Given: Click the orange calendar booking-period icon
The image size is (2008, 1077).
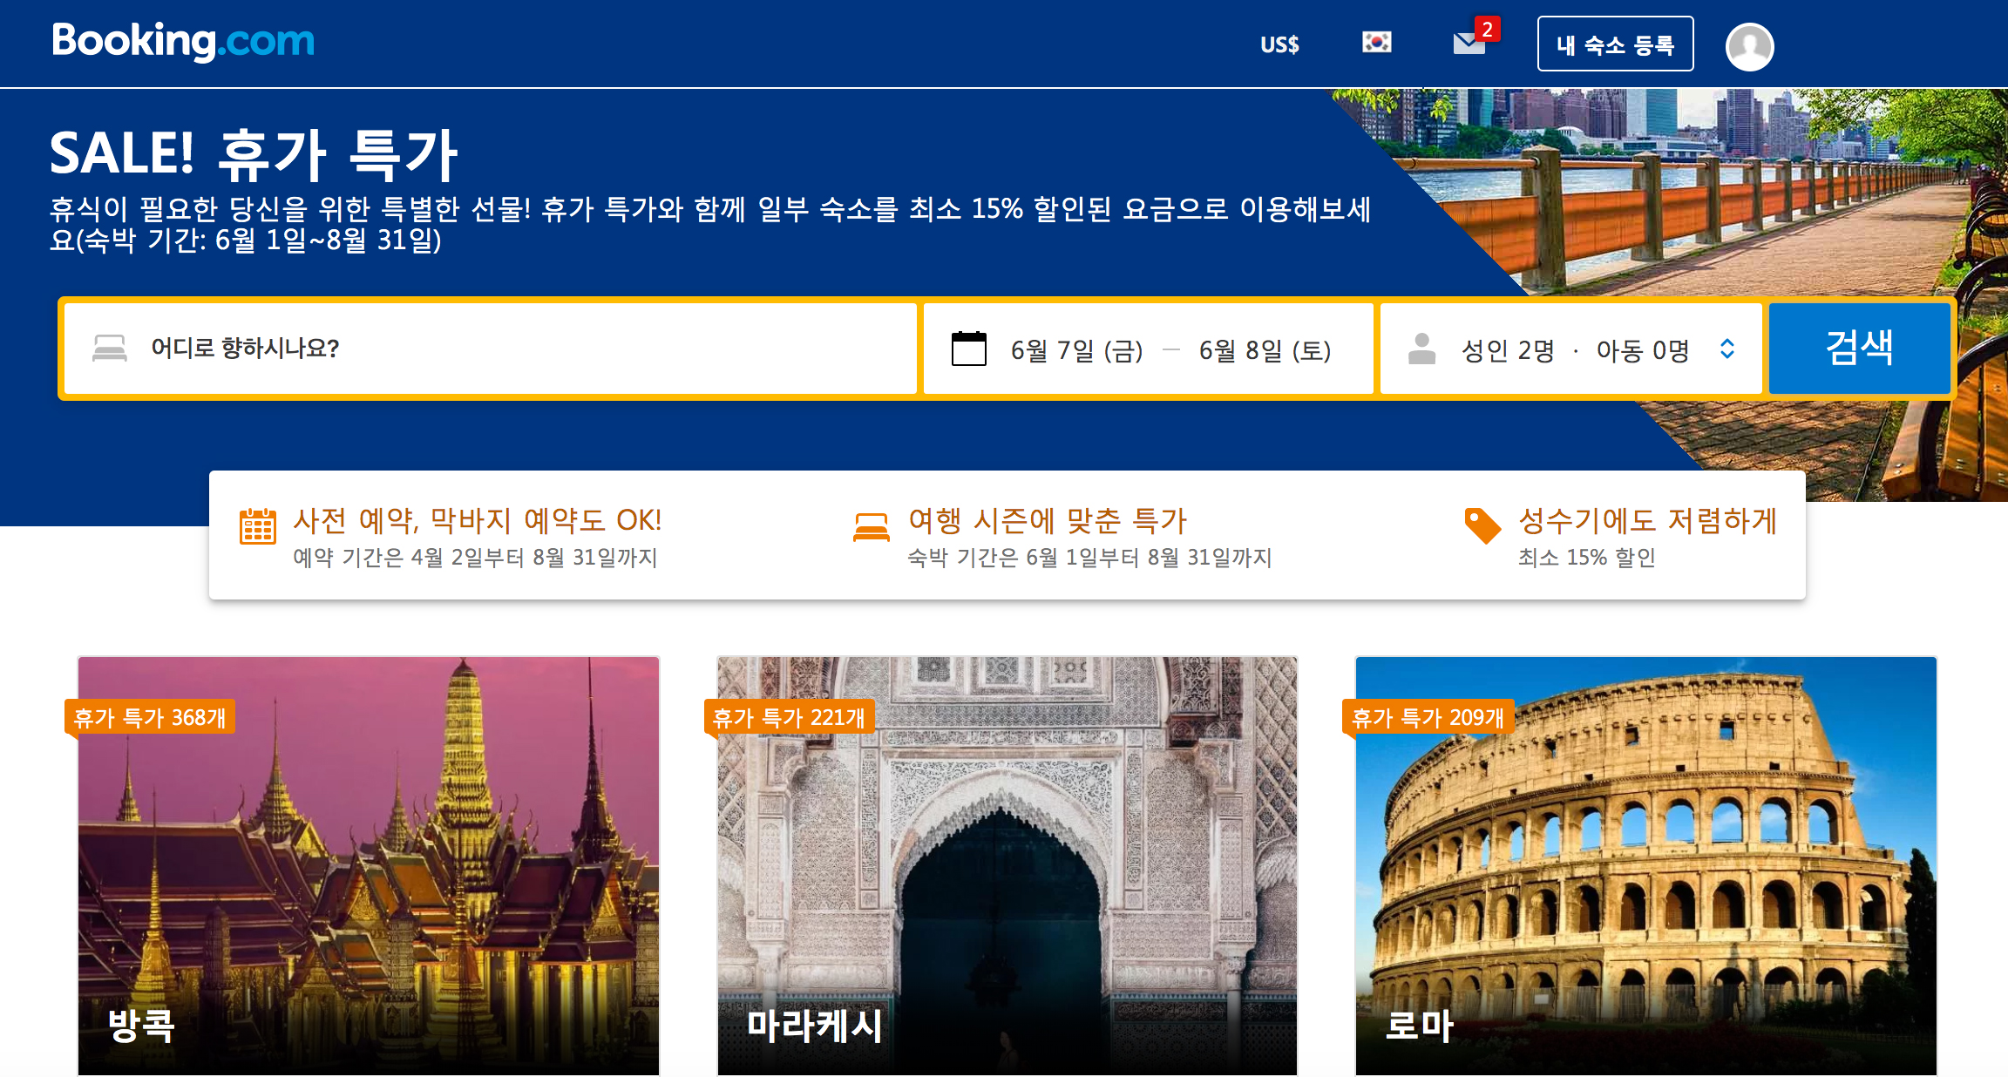Looking at the screenshot, I should click(258, 525).
